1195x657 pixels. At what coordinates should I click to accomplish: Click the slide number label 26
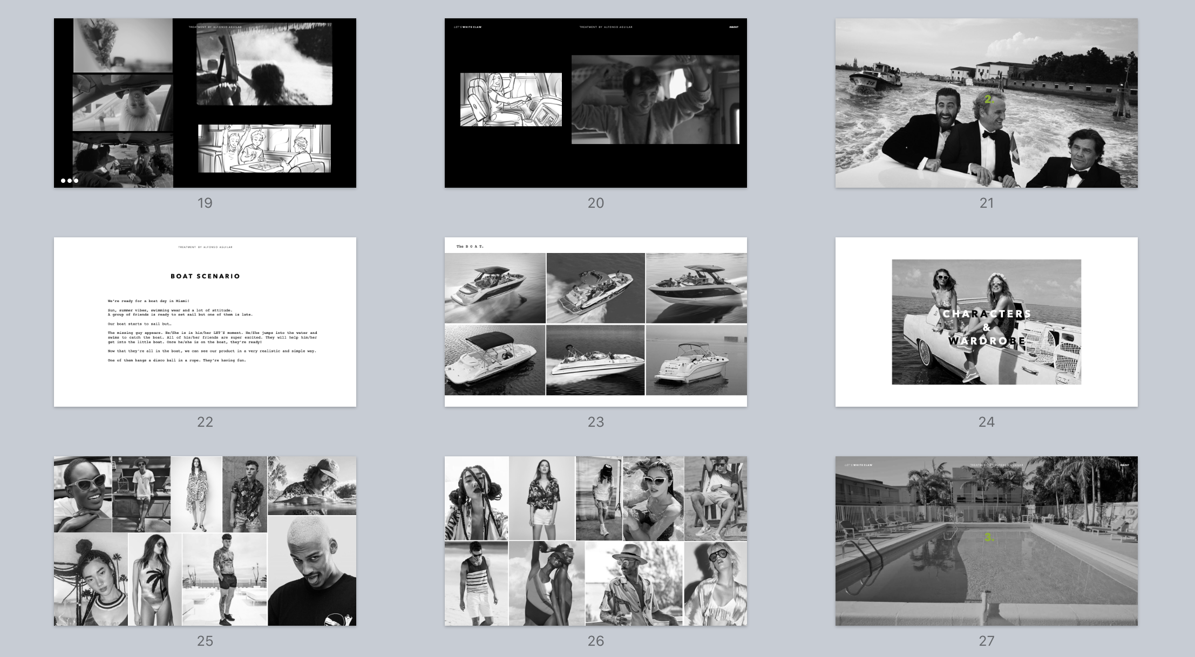595,641
